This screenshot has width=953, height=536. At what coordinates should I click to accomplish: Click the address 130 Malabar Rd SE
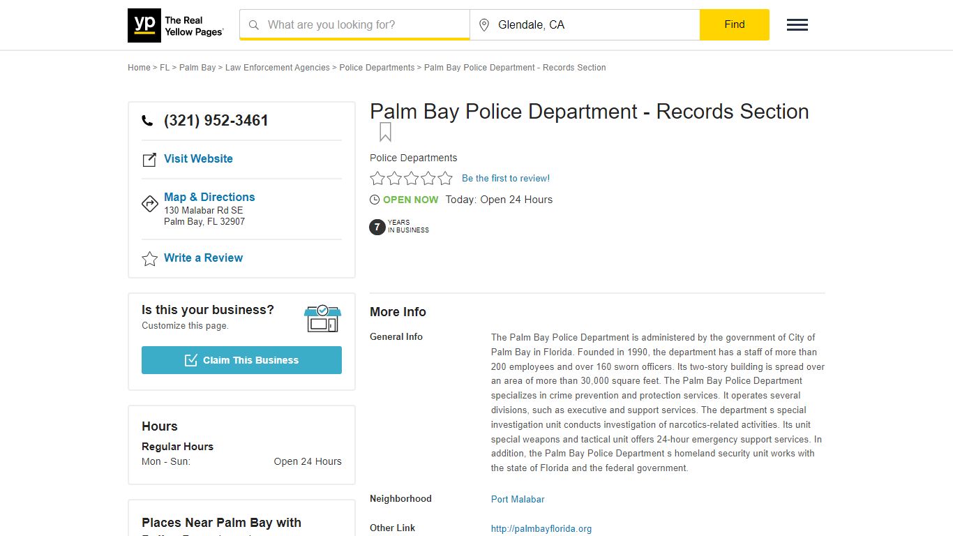(204, 210)
